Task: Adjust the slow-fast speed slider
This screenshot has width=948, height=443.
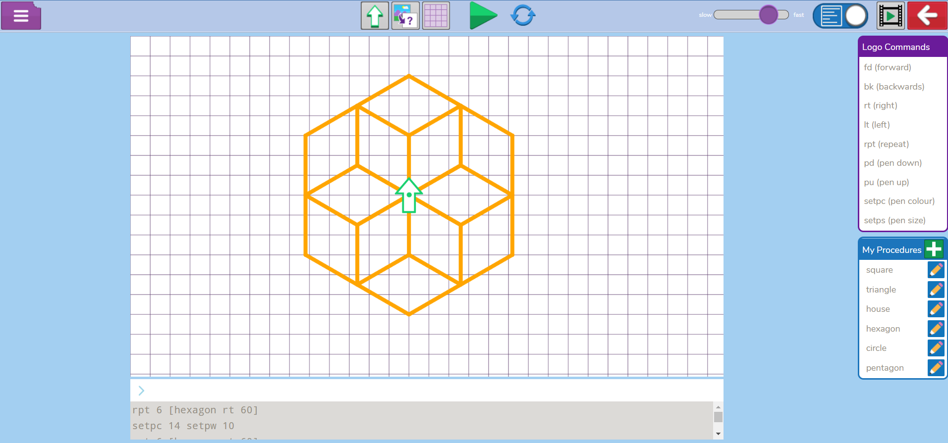Action: [x=768, y=15]
